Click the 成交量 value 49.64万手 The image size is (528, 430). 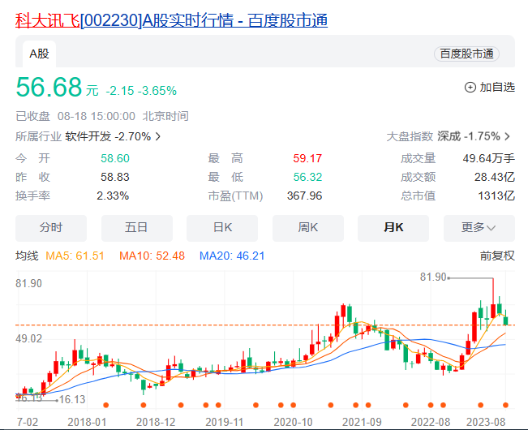click(488, 158)
